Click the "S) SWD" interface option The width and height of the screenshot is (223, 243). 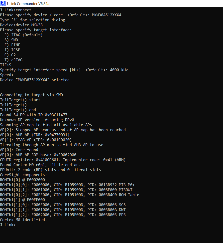coord(11,40)
